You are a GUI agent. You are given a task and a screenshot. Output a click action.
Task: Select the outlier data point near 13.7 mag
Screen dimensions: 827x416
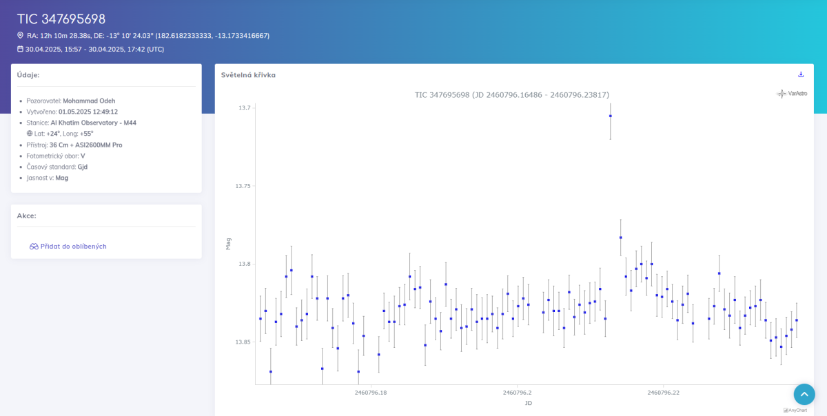[x=610, y=116]
